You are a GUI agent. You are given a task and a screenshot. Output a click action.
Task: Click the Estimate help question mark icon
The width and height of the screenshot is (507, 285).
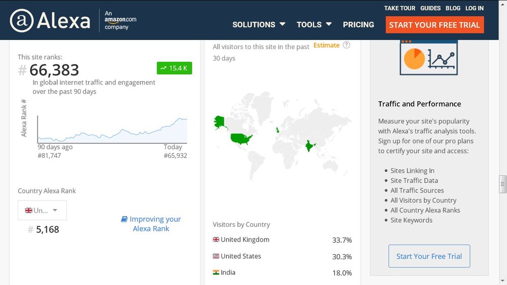tap(346, 45)
